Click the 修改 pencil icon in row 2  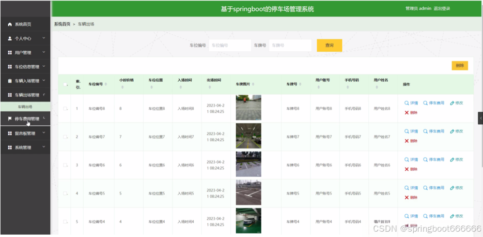[x=452, y=131]
